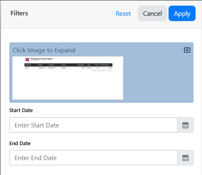Click the dark table header in preview

[x=68, y=65]
